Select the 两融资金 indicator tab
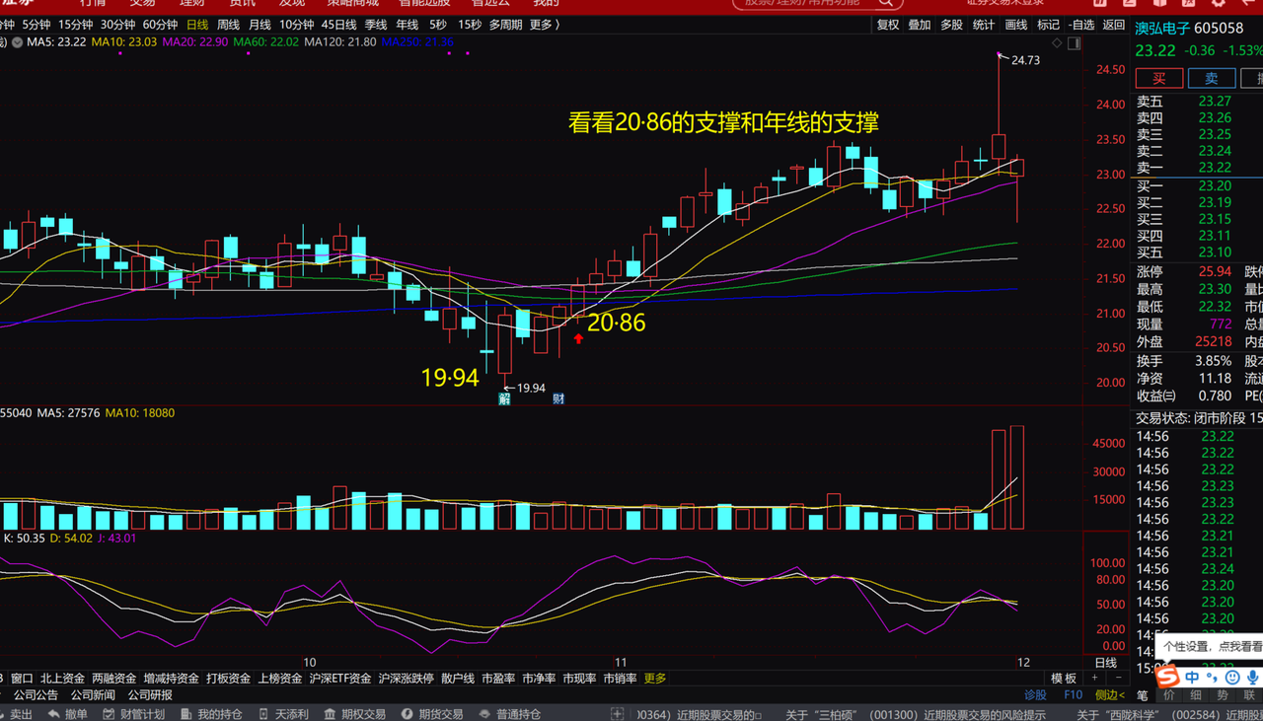Screen dimensions: 1263x721 click(x=114, y=679)
